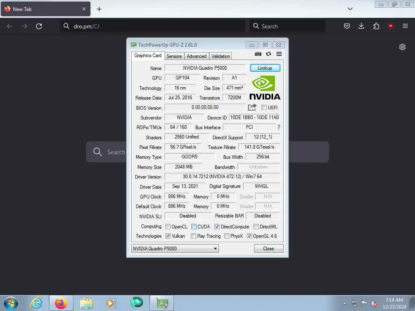Toggle the OpenGL 4.6 checkbox
The height and width of the screenshot is (311, 415).
coord(249,236)
